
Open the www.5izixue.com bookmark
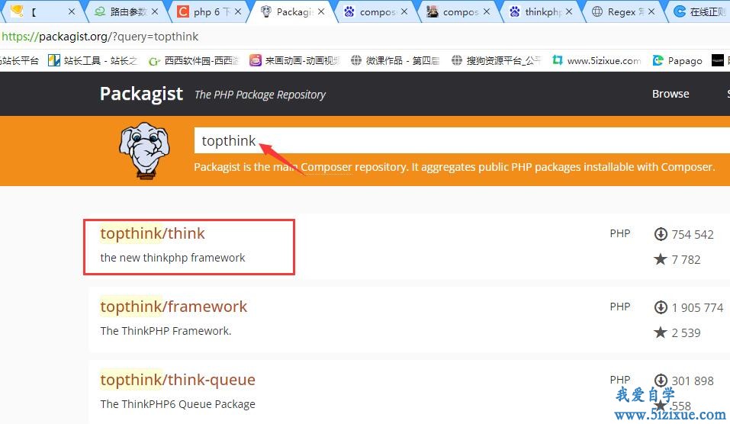(597, 60)
